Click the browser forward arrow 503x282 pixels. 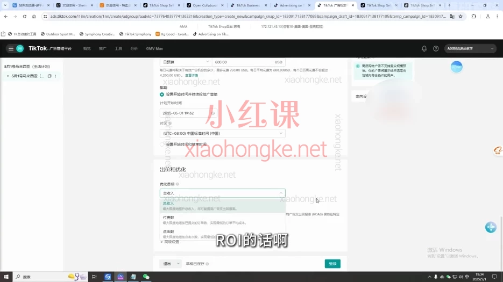tap(15, 16)
